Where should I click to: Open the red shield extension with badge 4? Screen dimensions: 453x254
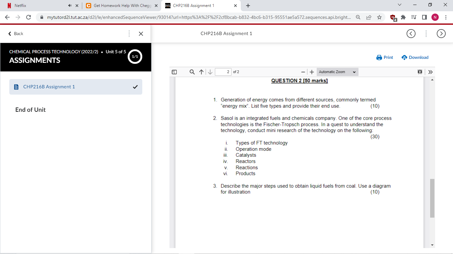pyautogui.click(x=393, y=18)
